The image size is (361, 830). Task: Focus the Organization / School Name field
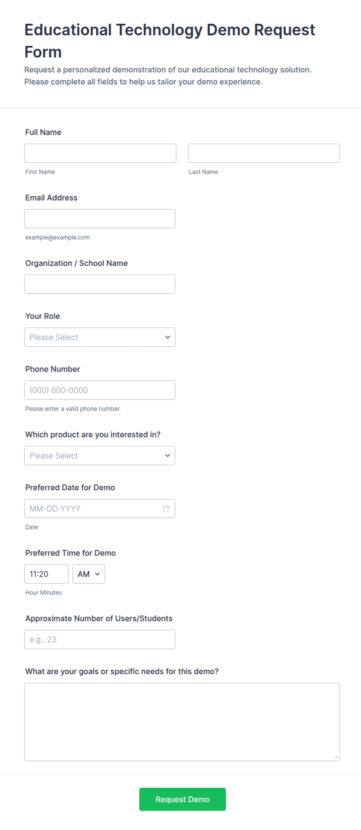(x=100, y=284)
